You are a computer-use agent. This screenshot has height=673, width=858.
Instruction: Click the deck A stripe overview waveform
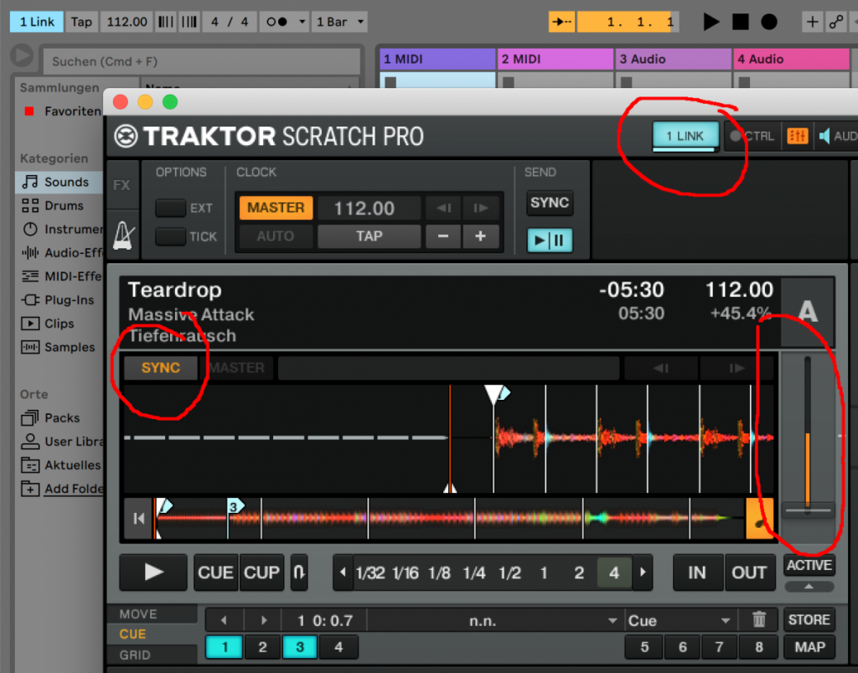click(449, 518)
